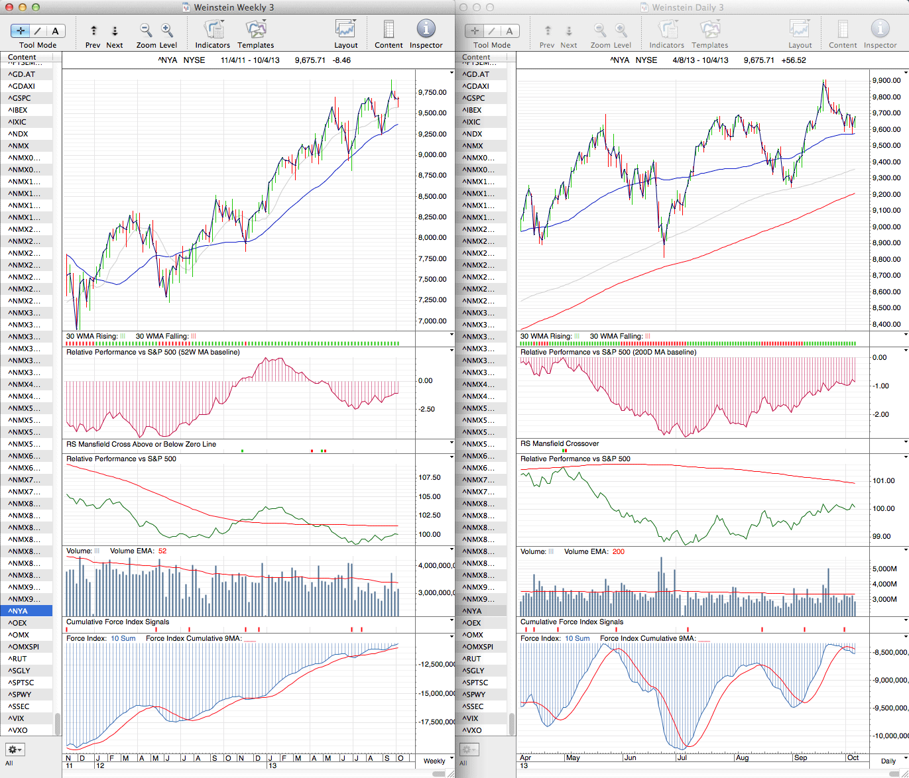Open the Inspector in Weekly toolbar
909x778 pixels.
click(x=426, y=29)
